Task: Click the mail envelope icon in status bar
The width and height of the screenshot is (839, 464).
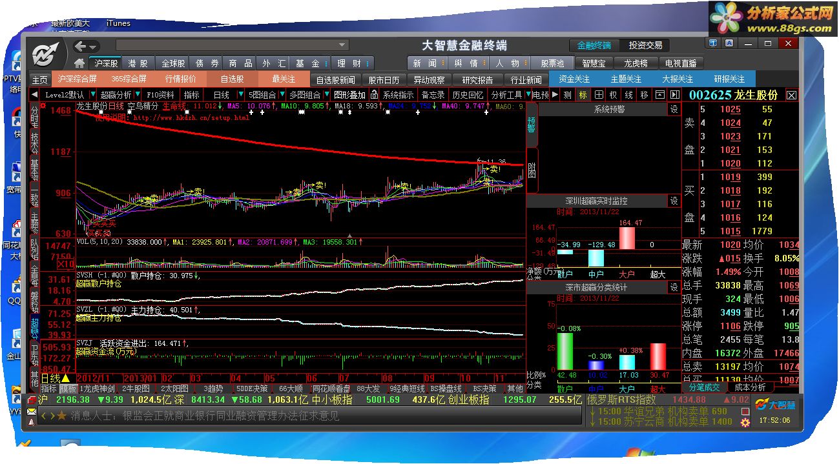Action: click(x=31, y=410)
